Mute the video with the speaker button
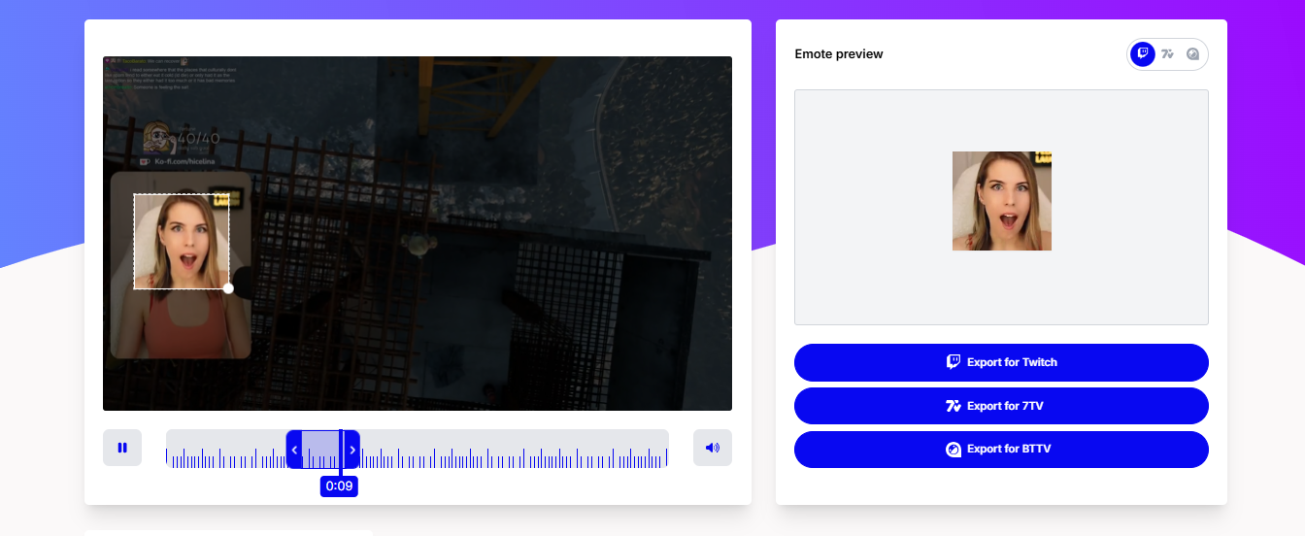The height and width of the screenshot is (536, 1305). point(713,448)
